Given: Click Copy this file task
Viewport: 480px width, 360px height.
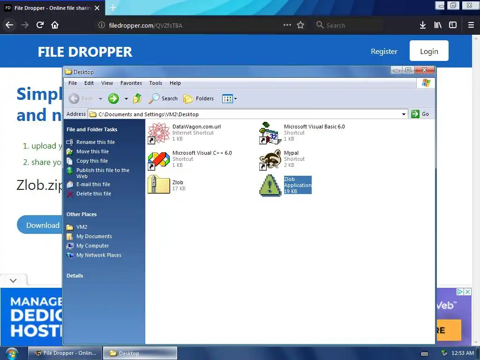Looking at the screenshot, I should [92, 161].
